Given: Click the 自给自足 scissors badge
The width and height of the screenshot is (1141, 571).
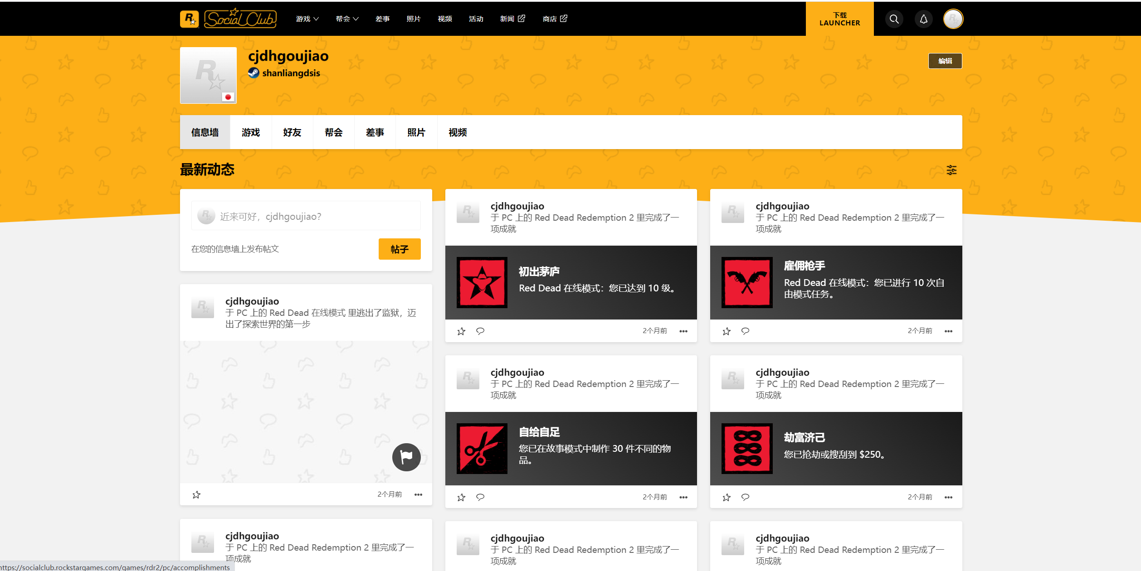Looking at the screenshot, I should pos(482,449).
